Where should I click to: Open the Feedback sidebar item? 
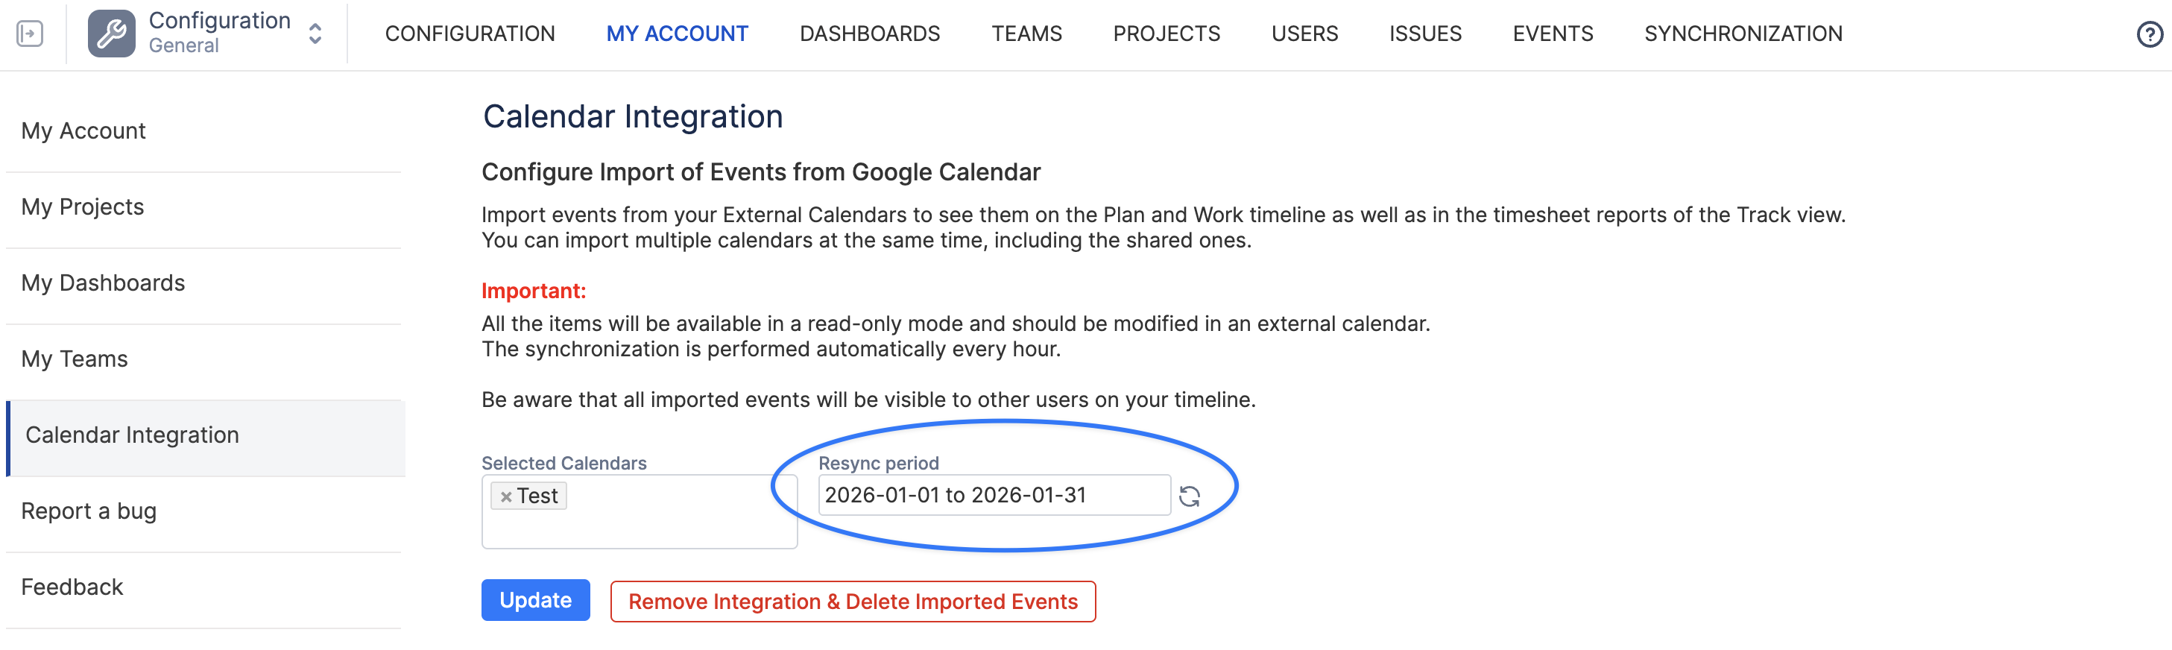(x=72, y=587)
